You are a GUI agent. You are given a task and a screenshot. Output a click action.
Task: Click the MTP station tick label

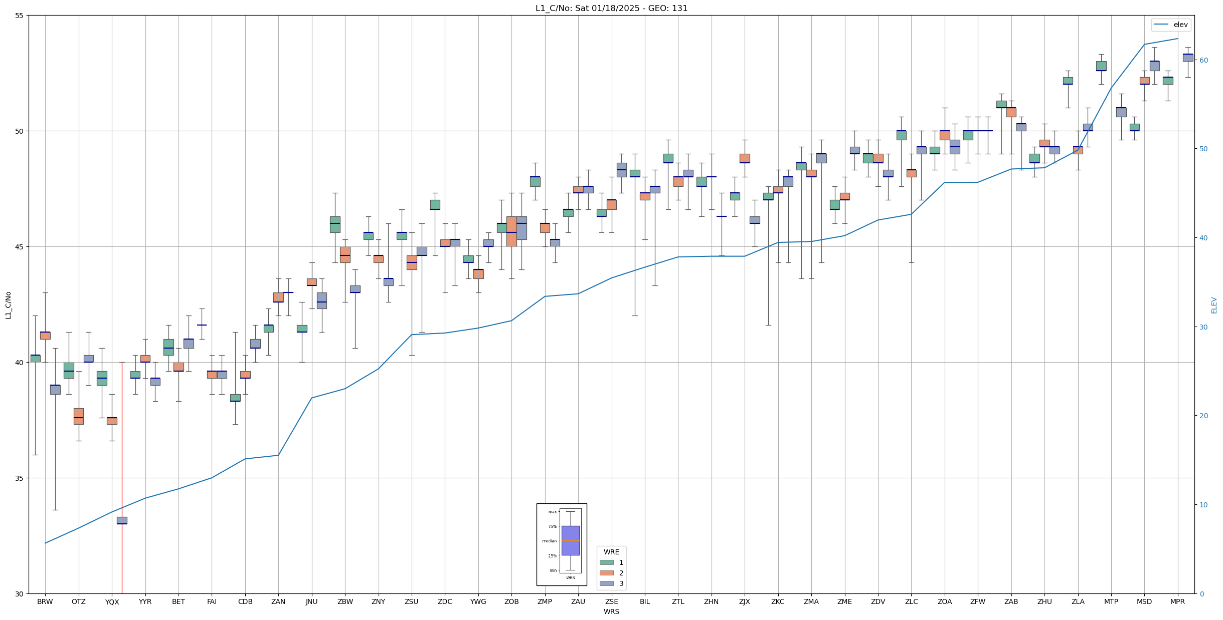pyautogui.click(x=1111, y=601)
